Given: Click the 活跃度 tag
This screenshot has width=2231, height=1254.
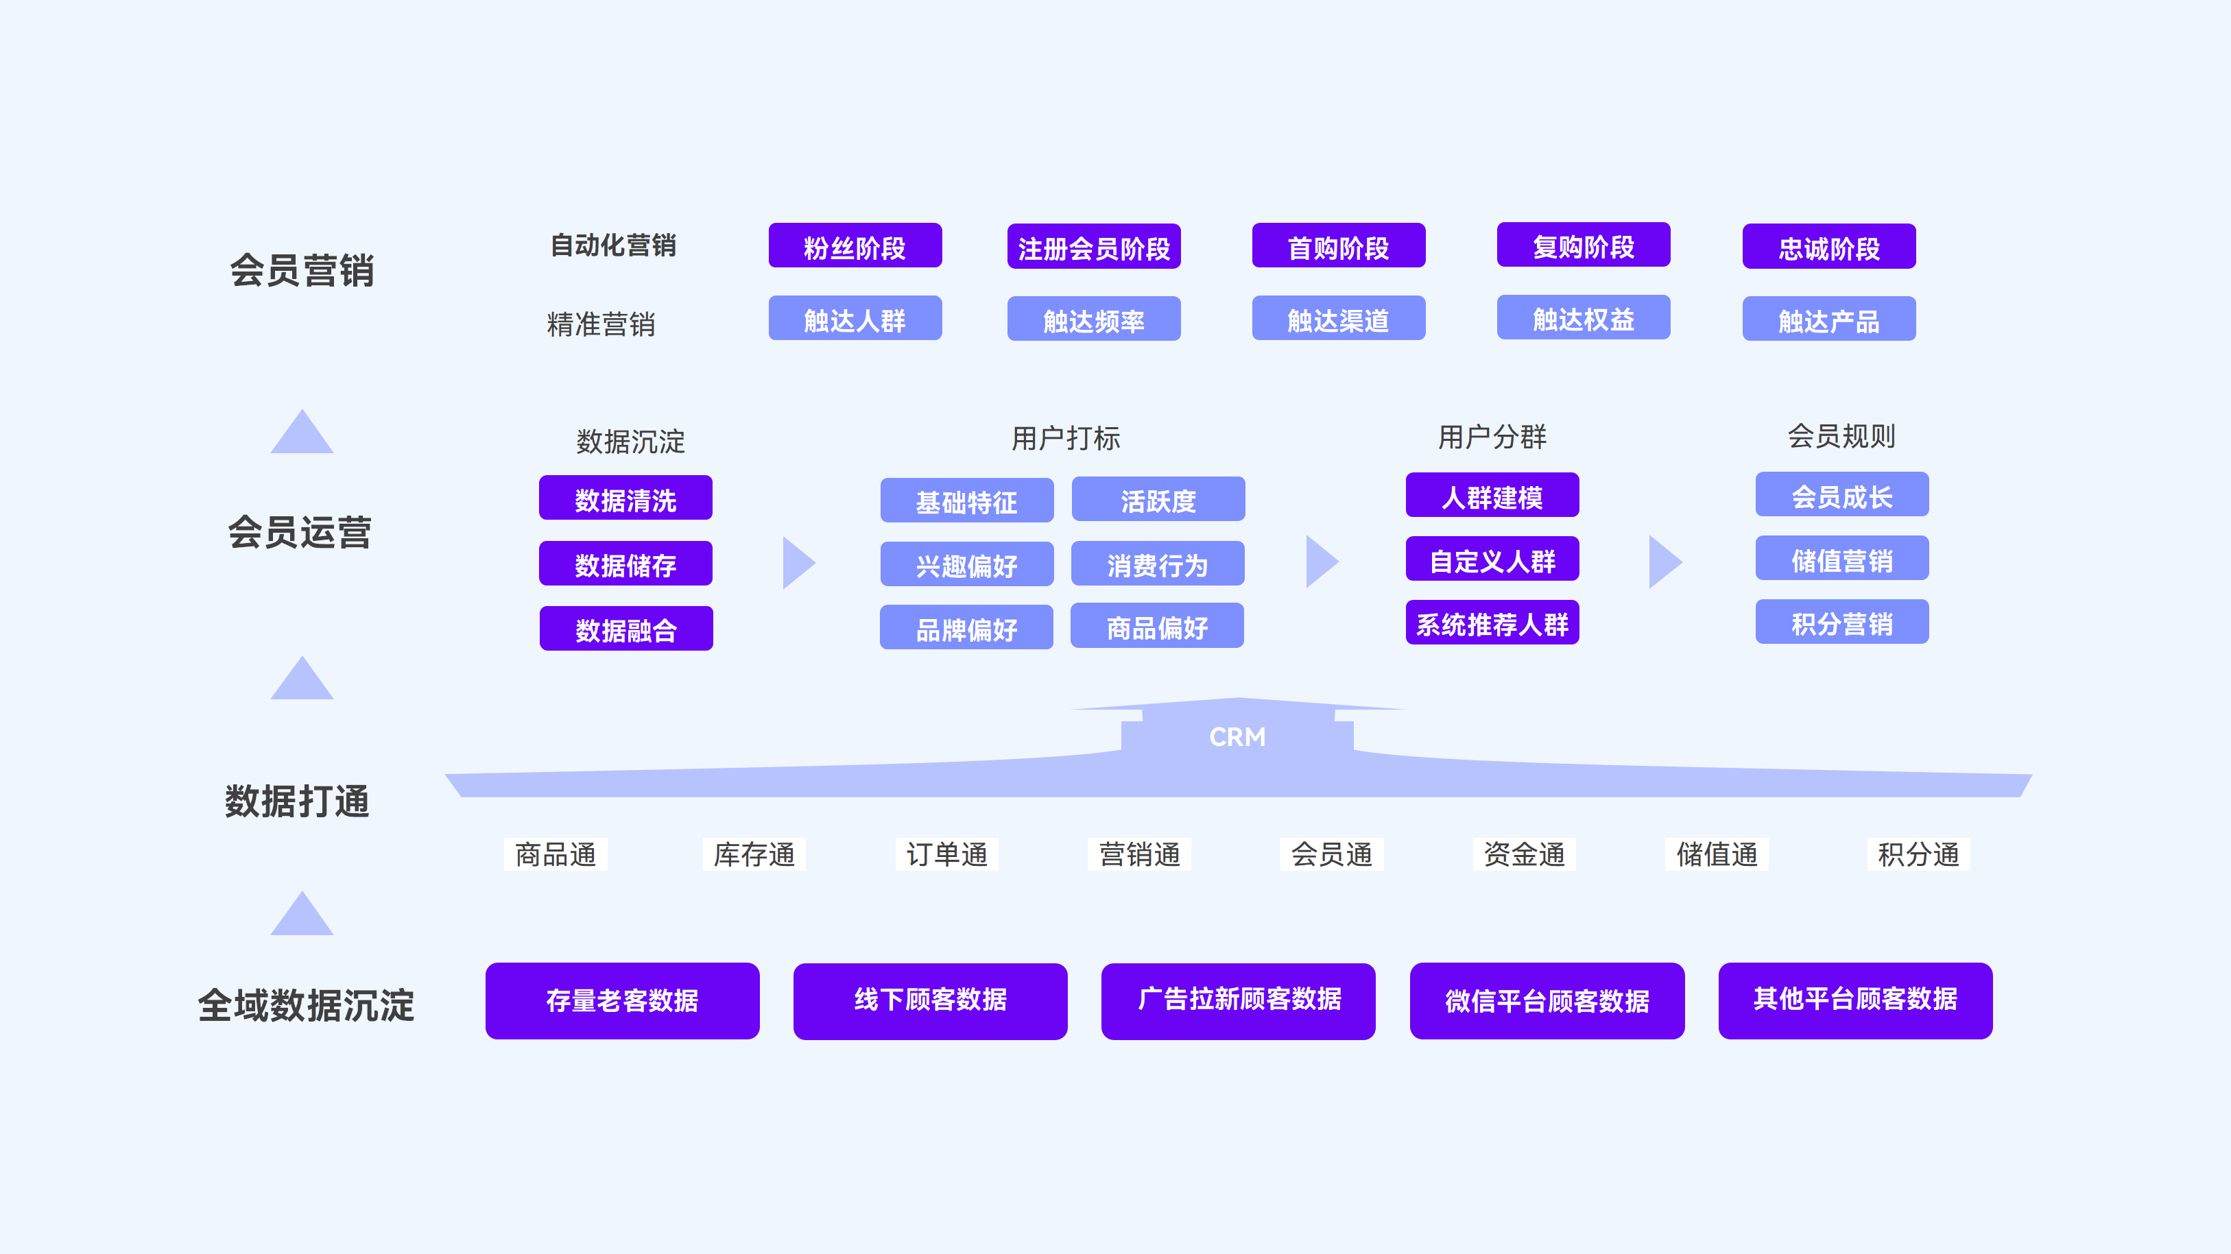Looking at the screenshot, I should coord(1158,500).
